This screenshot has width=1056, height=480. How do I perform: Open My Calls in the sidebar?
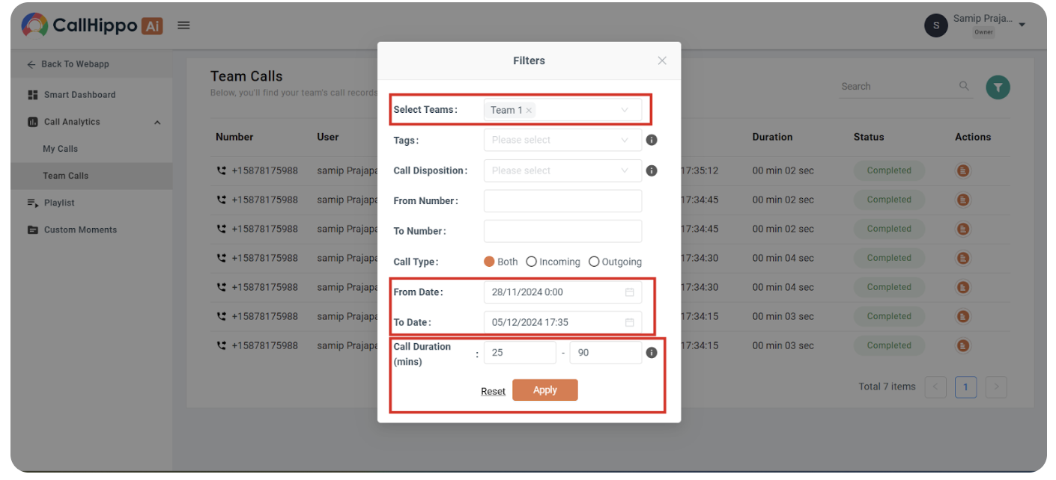tap(60, 149)
